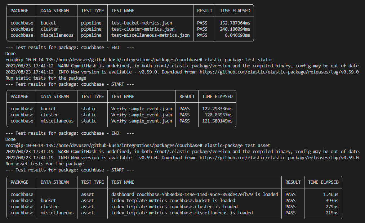Viewport: 365px width, 223px height.
Task: Click the PACKAGE header in pipeline table
Action: point(19,11)
